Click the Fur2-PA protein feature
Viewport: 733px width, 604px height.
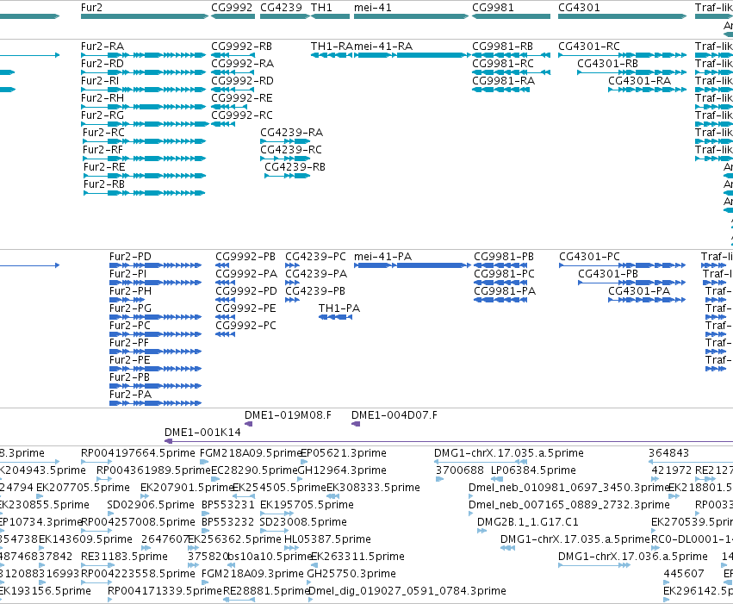(x=156, y=403)
